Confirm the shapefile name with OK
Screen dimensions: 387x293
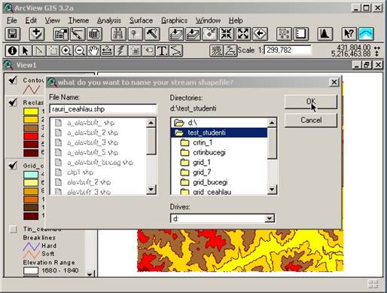311,102
